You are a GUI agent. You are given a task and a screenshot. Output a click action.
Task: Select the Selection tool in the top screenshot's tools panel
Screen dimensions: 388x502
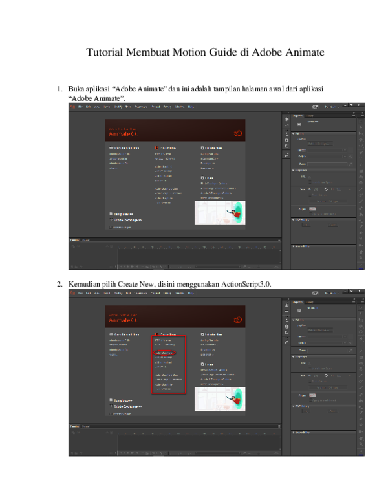[361, 121]
